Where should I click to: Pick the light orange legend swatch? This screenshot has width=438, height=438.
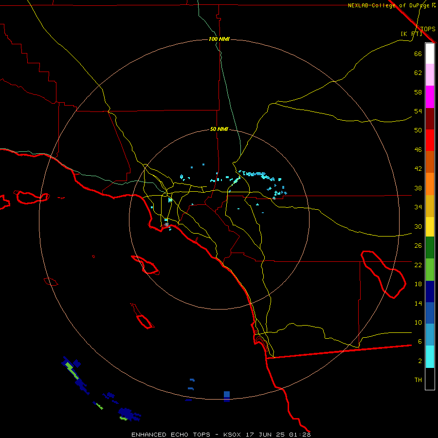tap(430, 184)
